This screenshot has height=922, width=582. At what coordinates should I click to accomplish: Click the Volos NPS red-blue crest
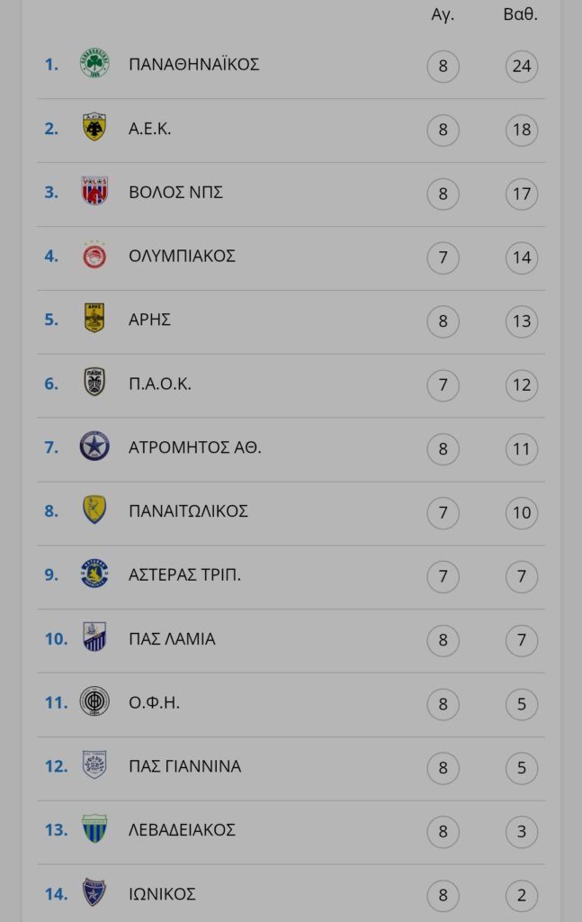94,191
